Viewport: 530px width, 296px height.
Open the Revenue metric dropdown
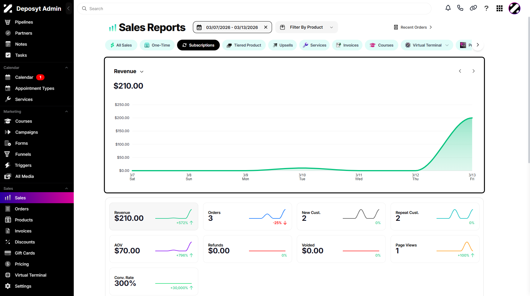click(x=129, y=71)
